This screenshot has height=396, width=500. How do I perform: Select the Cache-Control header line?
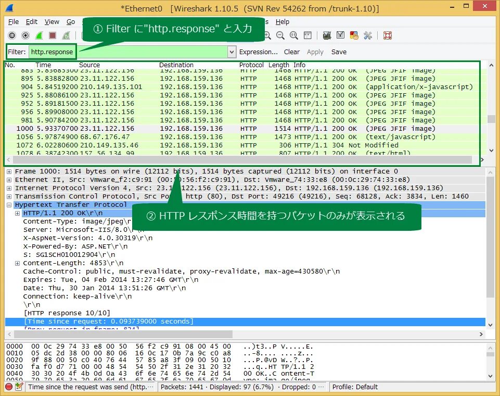[181, 271]
